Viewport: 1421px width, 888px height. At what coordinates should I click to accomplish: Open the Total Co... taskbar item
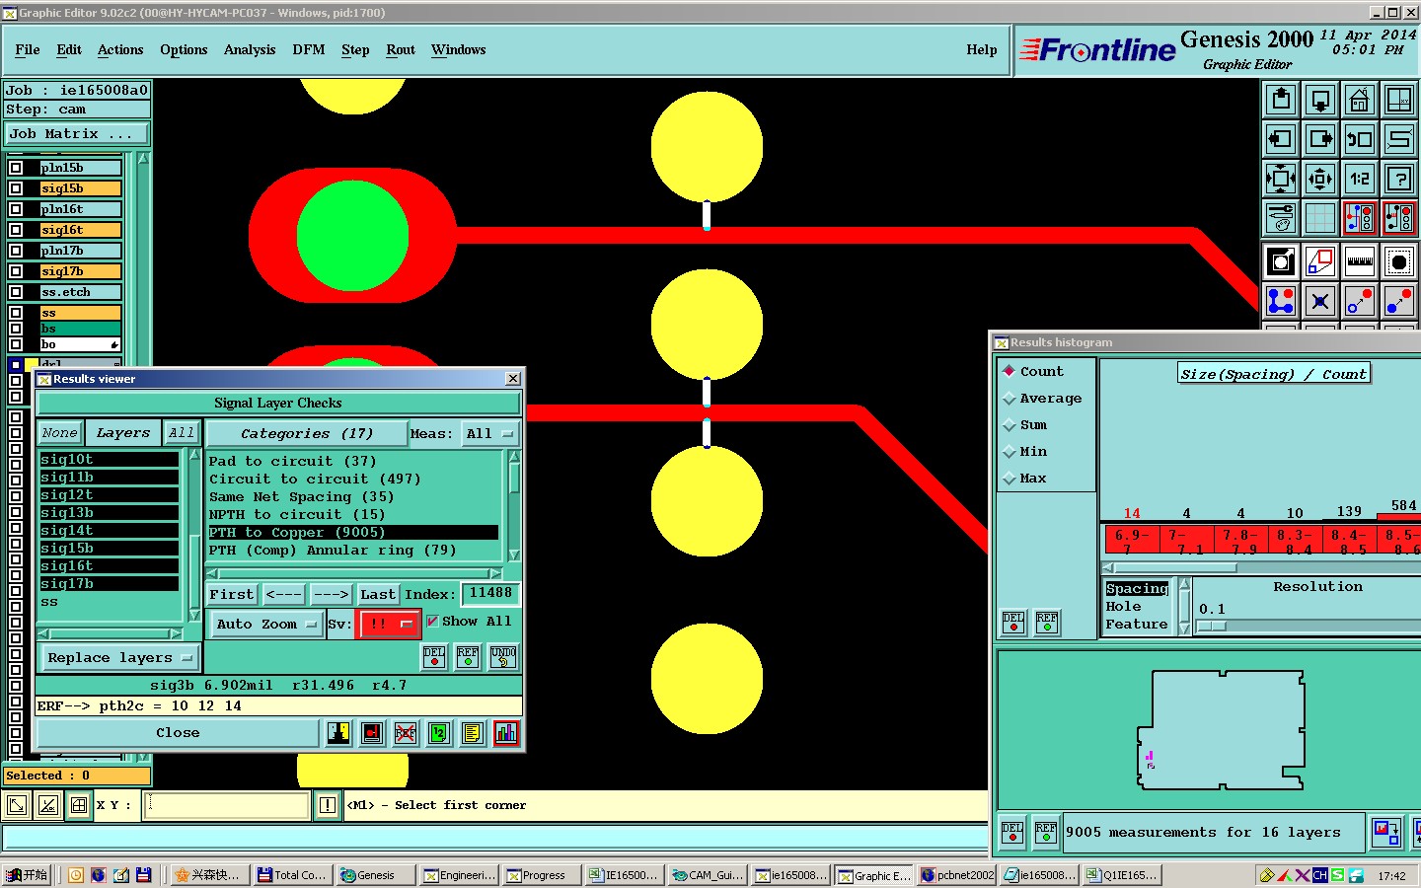point(292,875)
